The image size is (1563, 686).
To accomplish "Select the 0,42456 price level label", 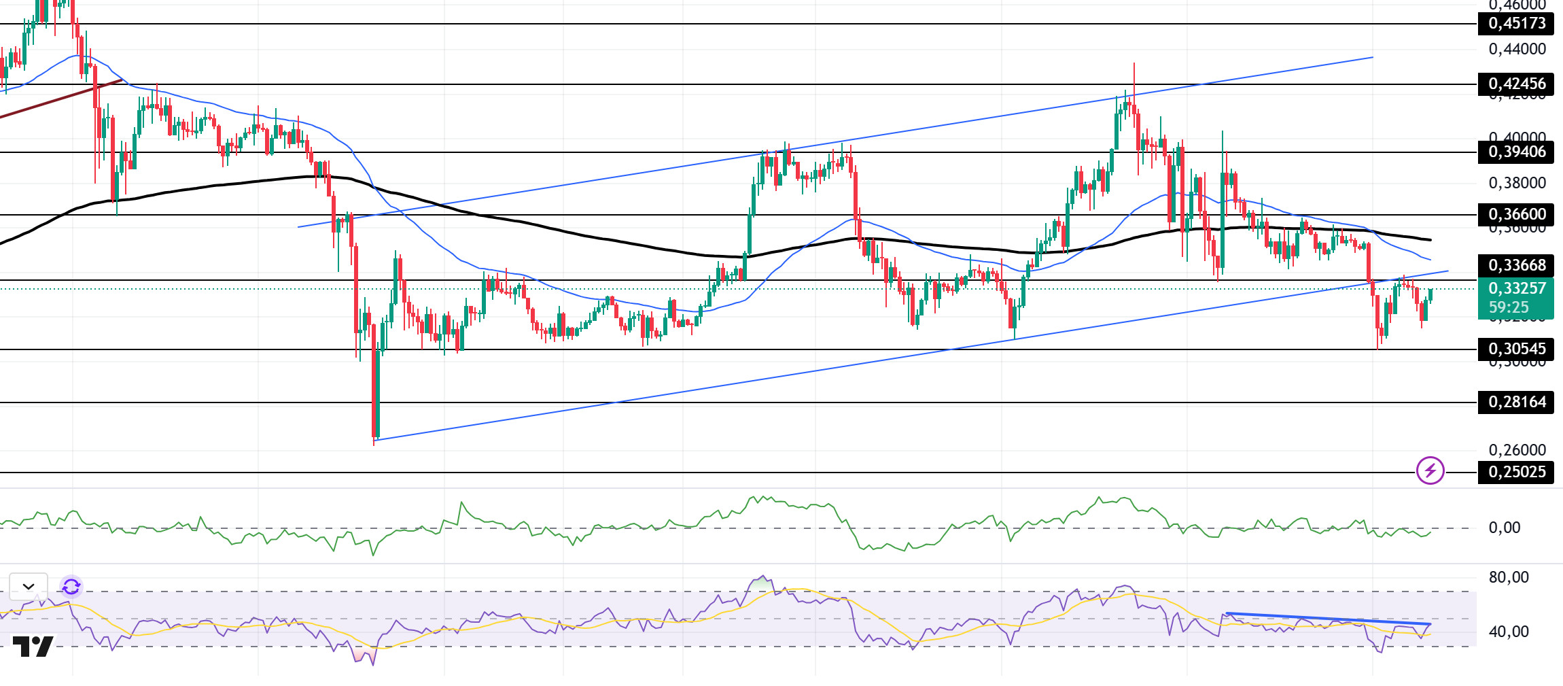I will point(1516,84).
